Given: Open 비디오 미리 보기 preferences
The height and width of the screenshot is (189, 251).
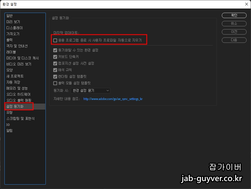Looking at the screenshot, I should 25,64.
